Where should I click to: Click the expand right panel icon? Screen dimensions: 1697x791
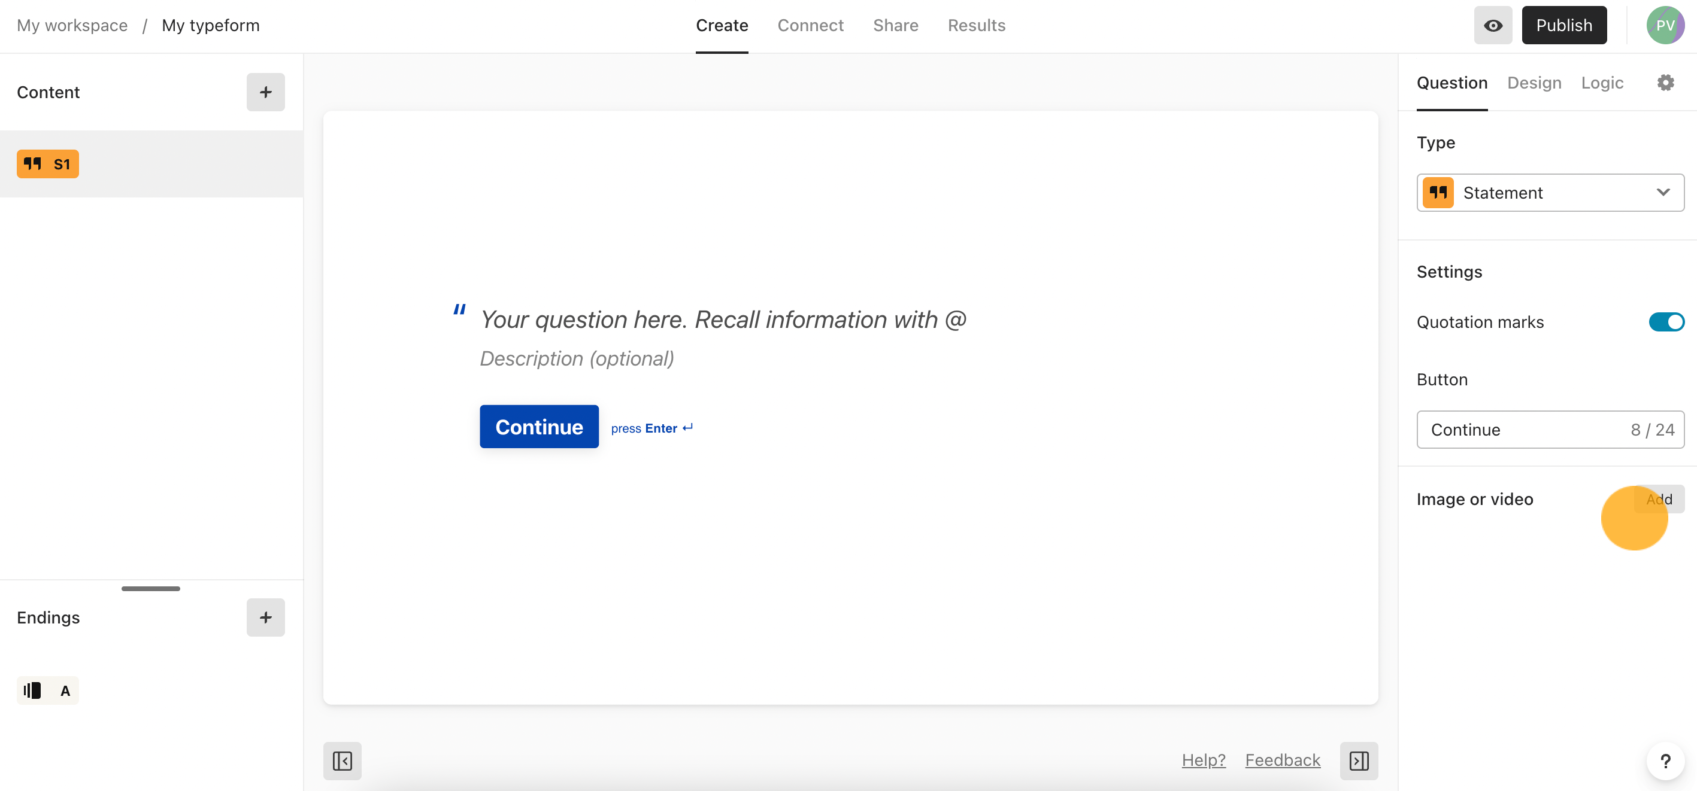click(x=1360, y=760)
